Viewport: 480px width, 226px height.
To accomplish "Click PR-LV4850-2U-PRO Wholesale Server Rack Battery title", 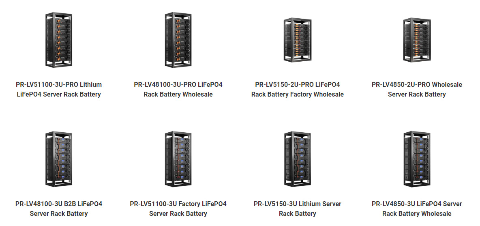I will (417, 89).
